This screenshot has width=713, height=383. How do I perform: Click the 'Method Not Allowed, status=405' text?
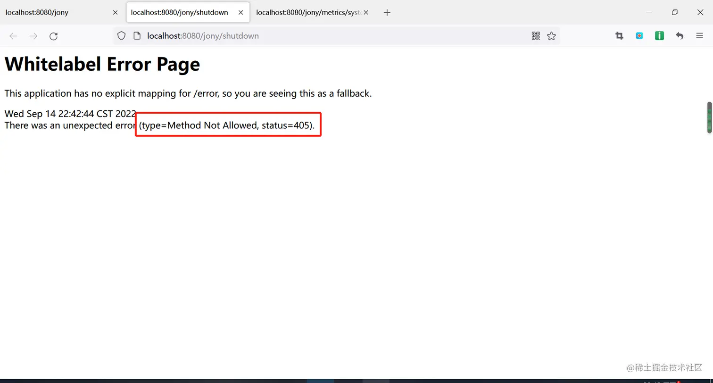228,125
